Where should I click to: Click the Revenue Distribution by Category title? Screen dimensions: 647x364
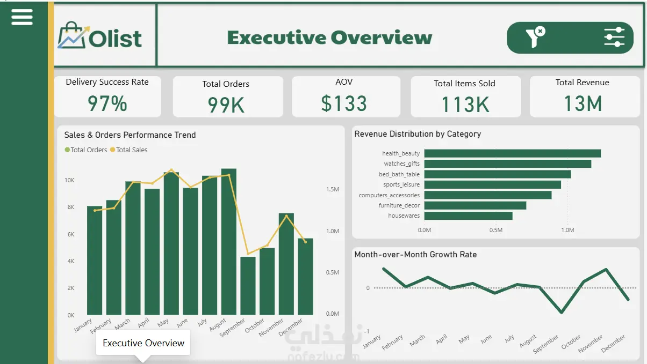pyautogui.click(x=418, y=134)
